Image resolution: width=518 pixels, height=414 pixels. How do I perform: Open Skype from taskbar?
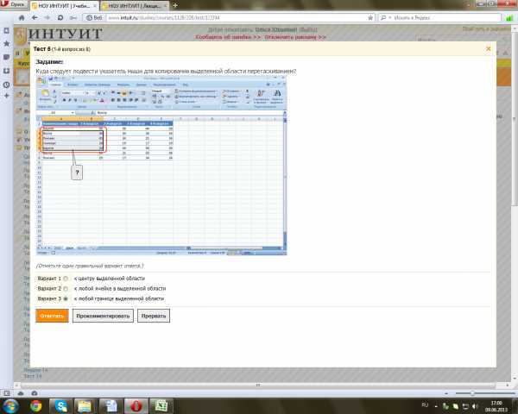61,406
